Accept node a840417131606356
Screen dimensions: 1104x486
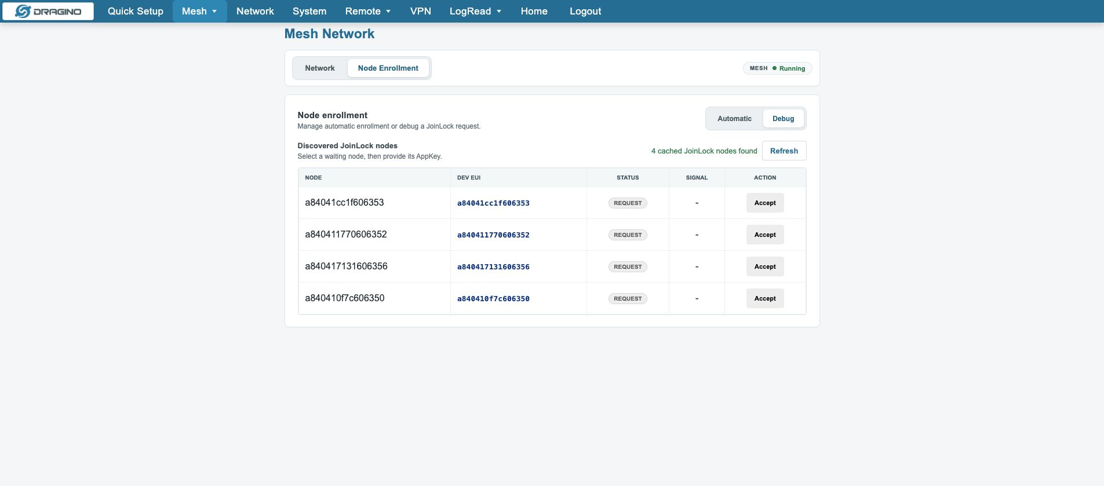765,266
